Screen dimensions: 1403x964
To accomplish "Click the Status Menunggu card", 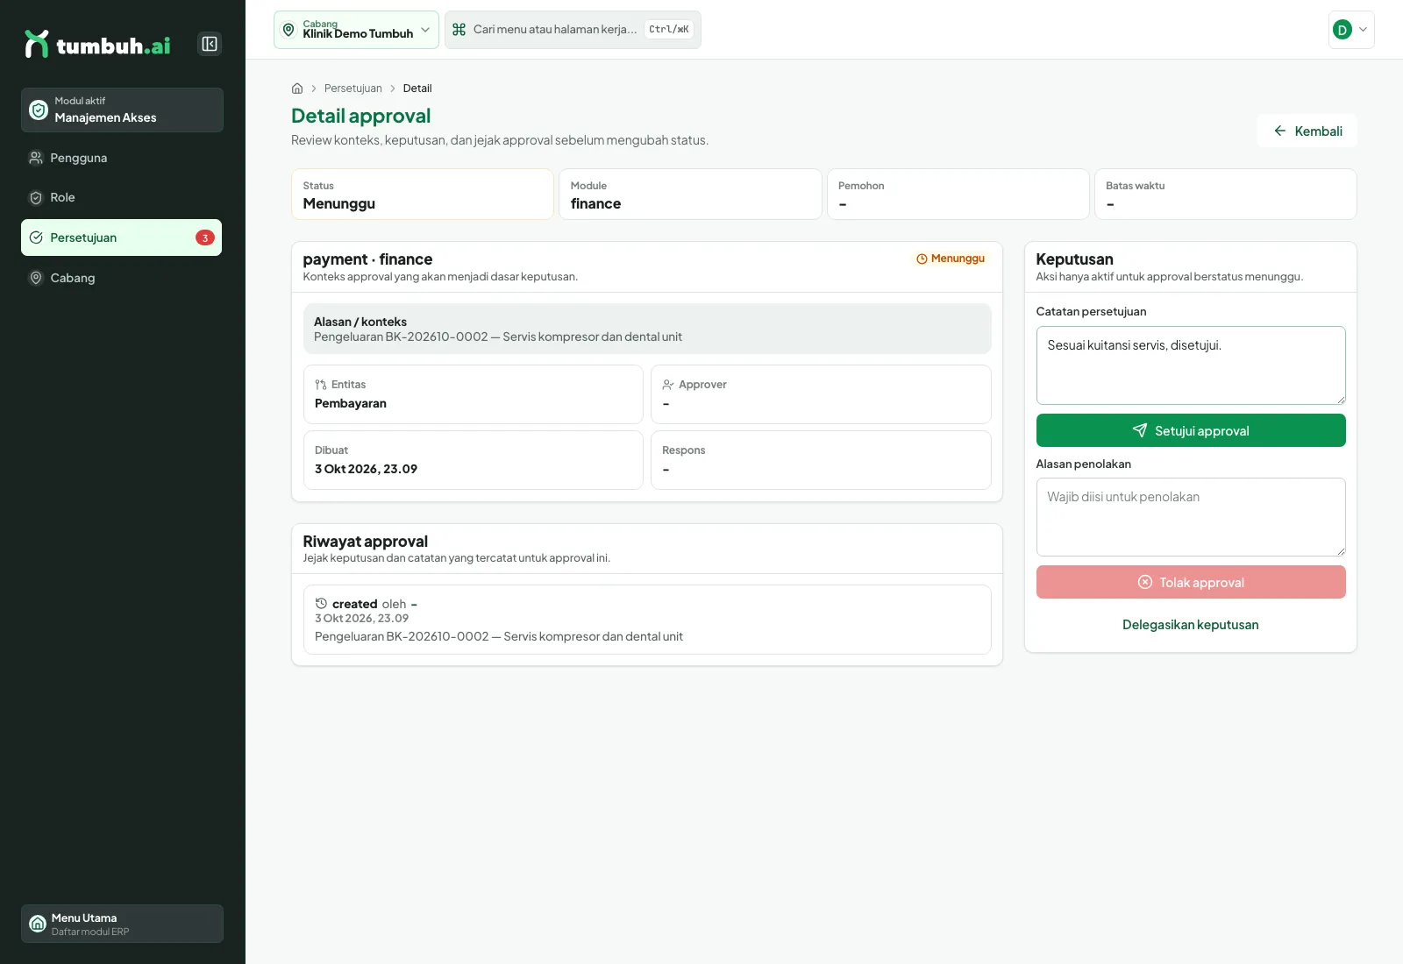I will pyautogui.click(x=423, y=194).
